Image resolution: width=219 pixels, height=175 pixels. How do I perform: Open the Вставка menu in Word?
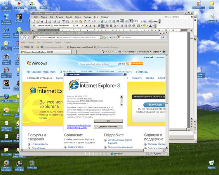(x=59, y=17)
